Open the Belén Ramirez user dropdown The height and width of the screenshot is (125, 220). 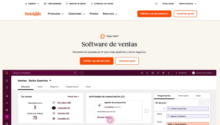(x=40, y=81)
